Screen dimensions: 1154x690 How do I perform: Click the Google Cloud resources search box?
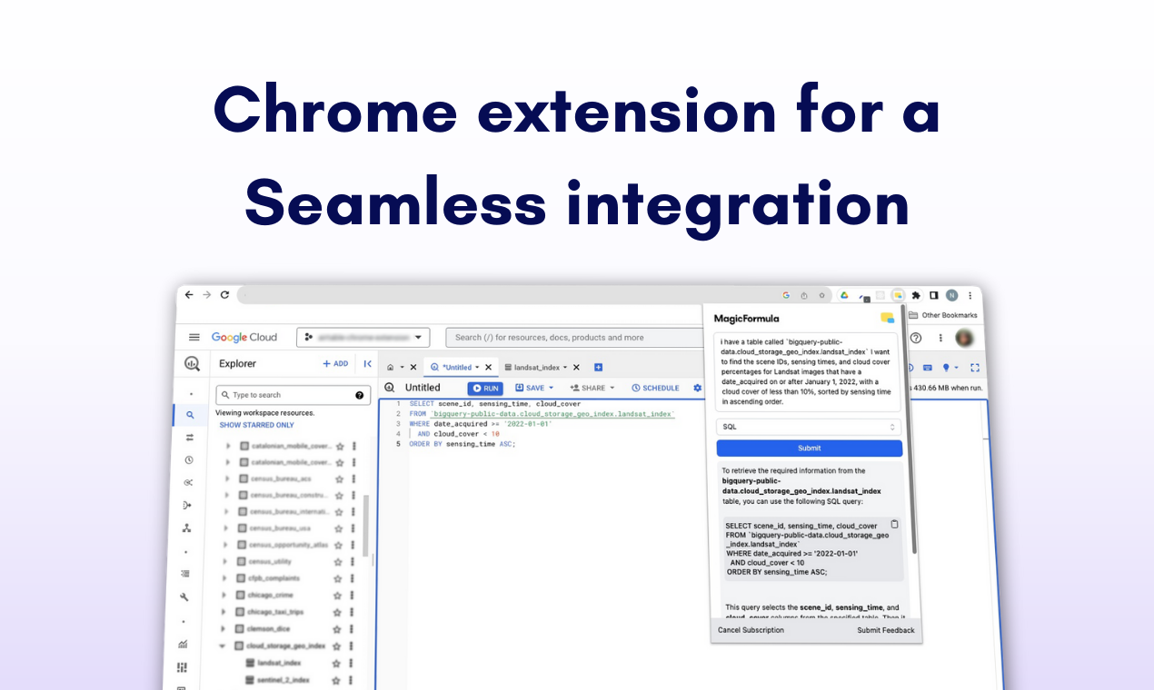tap(574, 337)
